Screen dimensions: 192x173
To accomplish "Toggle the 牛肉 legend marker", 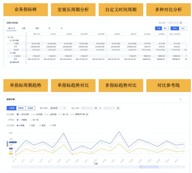I will (x=51, y=126).
